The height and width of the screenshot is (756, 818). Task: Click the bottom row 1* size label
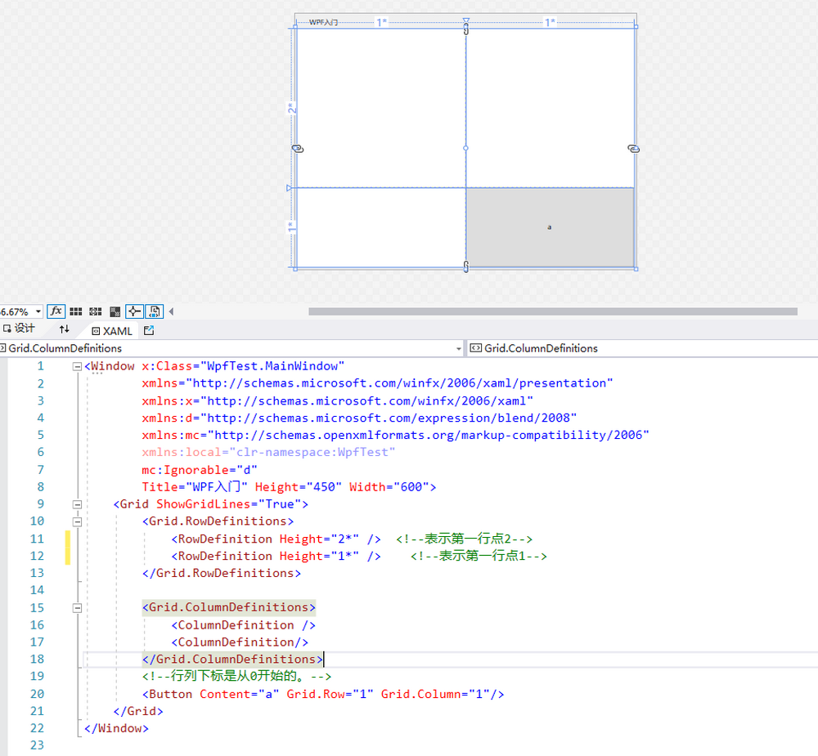[292, 227]
